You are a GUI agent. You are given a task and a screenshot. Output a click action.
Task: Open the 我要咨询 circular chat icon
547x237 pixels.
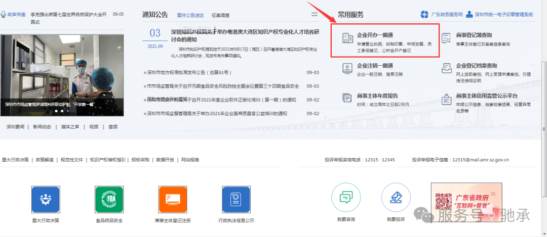click(x=345, y=197)
